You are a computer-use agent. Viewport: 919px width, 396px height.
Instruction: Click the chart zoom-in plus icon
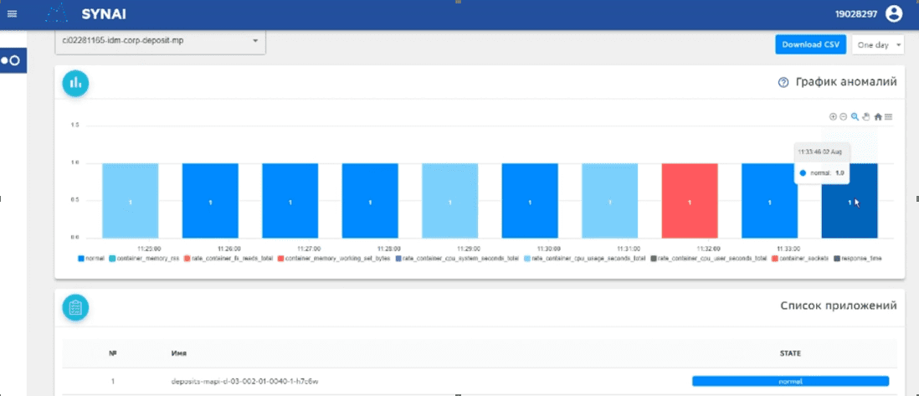coord(833,116)
